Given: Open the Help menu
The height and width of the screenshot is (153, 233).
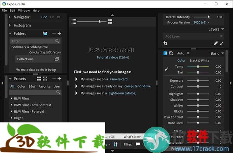Looking at the screenshot, I should point(36,10).
